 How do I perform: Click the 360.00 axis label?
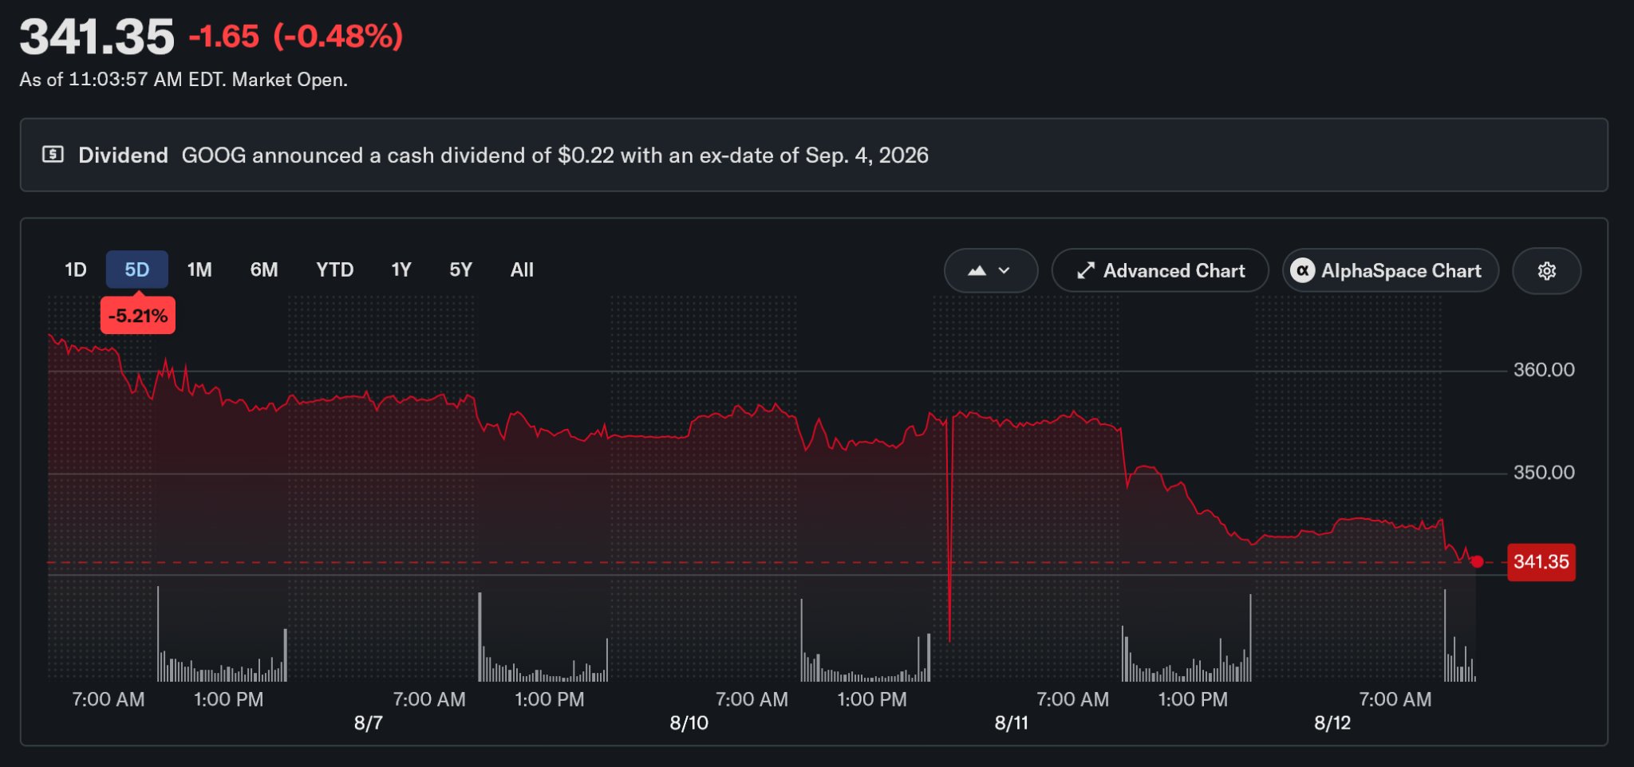click(x=1545, y=370)
